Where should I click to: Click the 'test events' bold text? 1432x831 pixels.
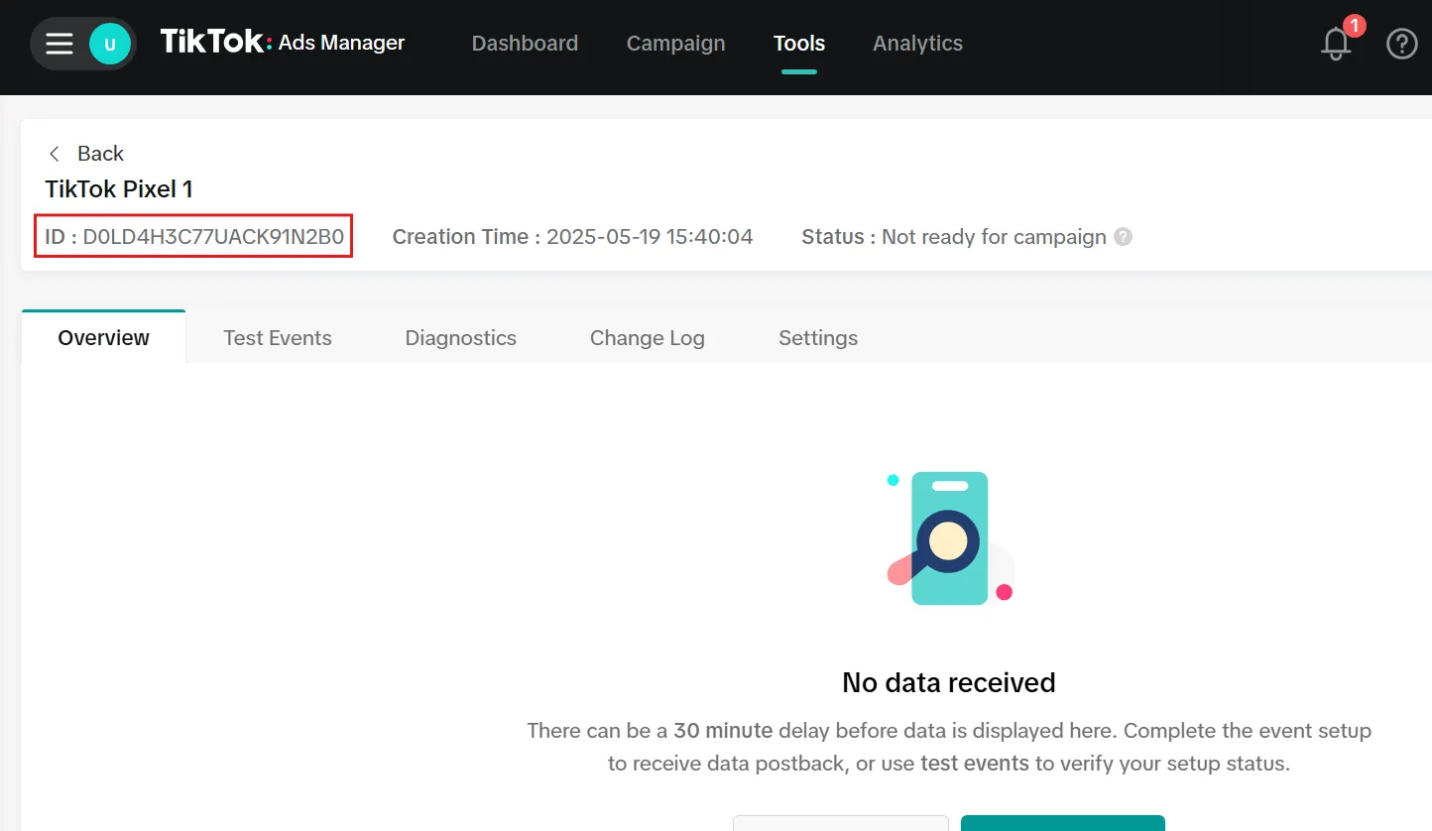click(975, 764)
